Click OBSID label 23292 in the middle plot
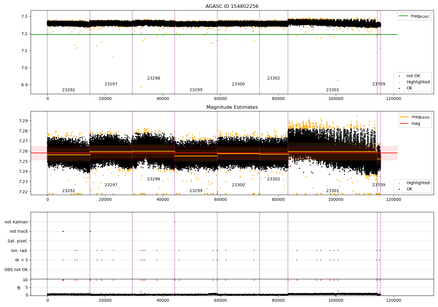This screenshot has width=438, height=307. (69, 191)
